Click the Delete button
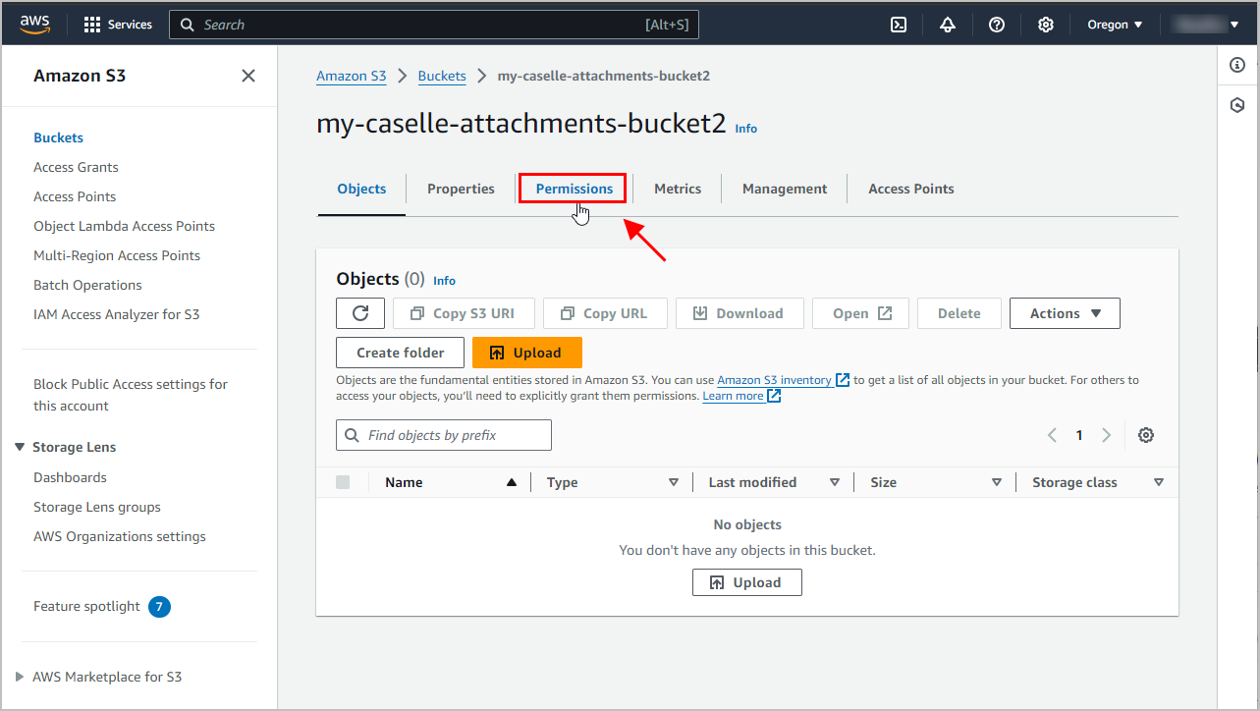 click(959, 313)
